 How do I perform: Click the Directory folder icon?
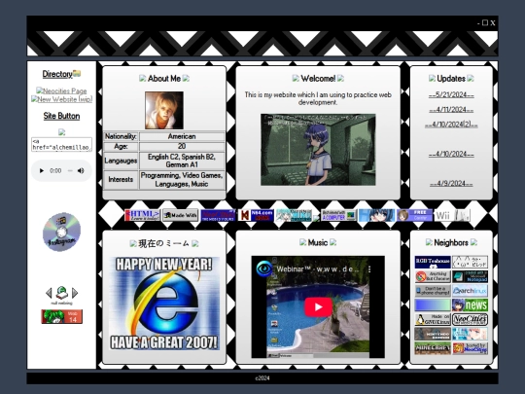pyautogui.click(x=77, y=73)
